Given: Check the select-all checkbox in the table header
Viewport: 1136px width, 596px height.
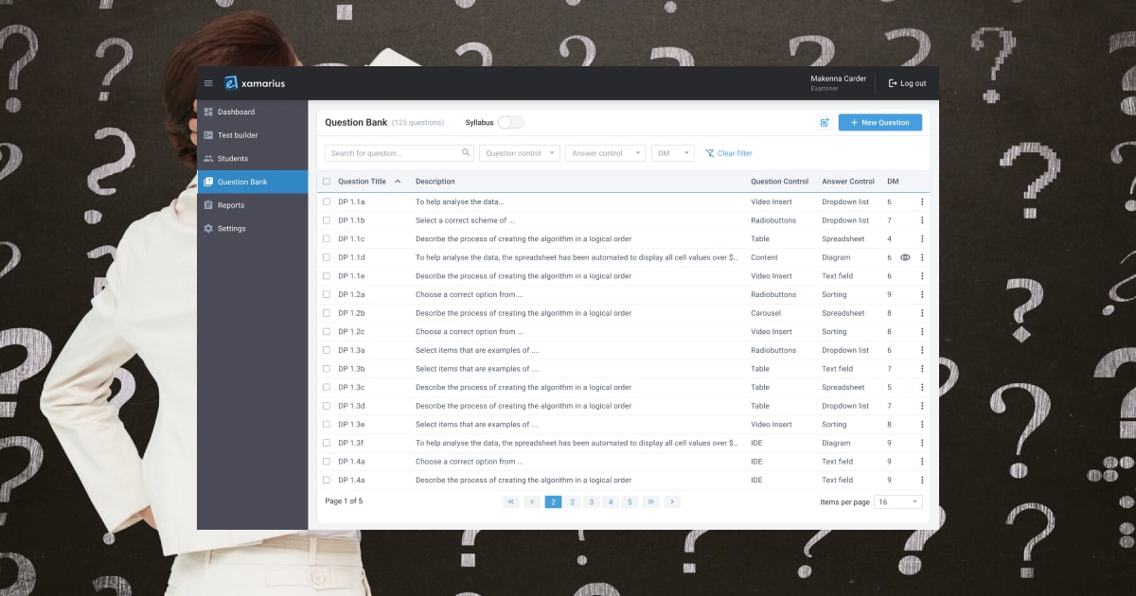Looking at the screenshot, I should tap(327, 182).
